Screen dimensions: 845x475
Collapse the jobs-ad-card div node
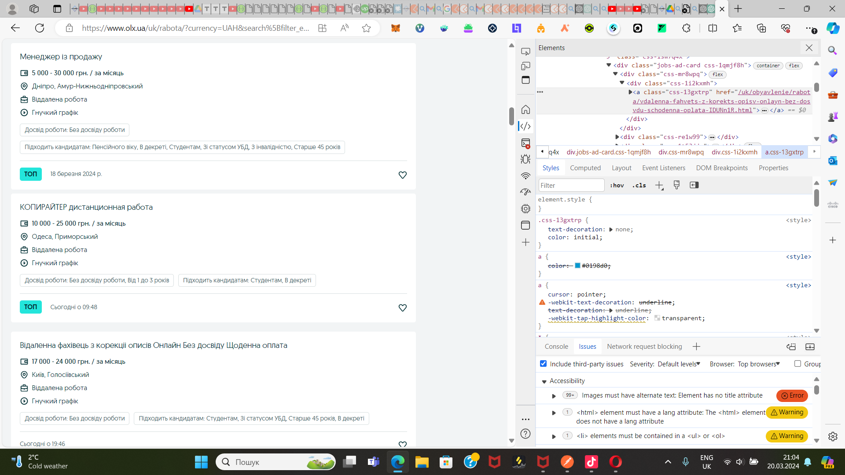pos(609,65)
